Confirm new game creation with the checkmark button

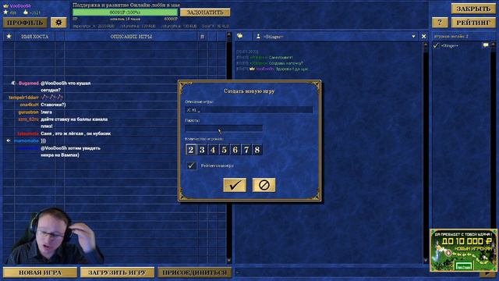pos(235,185)
